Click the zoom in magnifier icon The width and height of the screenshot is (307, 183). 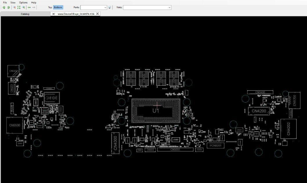(x=23, y=8)
